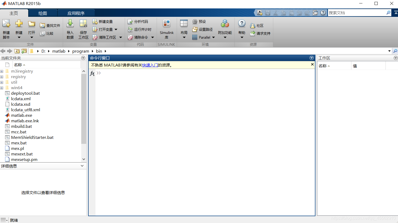This screenshot has height=223, width=398.
Task: Click the address bar search magnifier icon
Action: click(395, 51)
